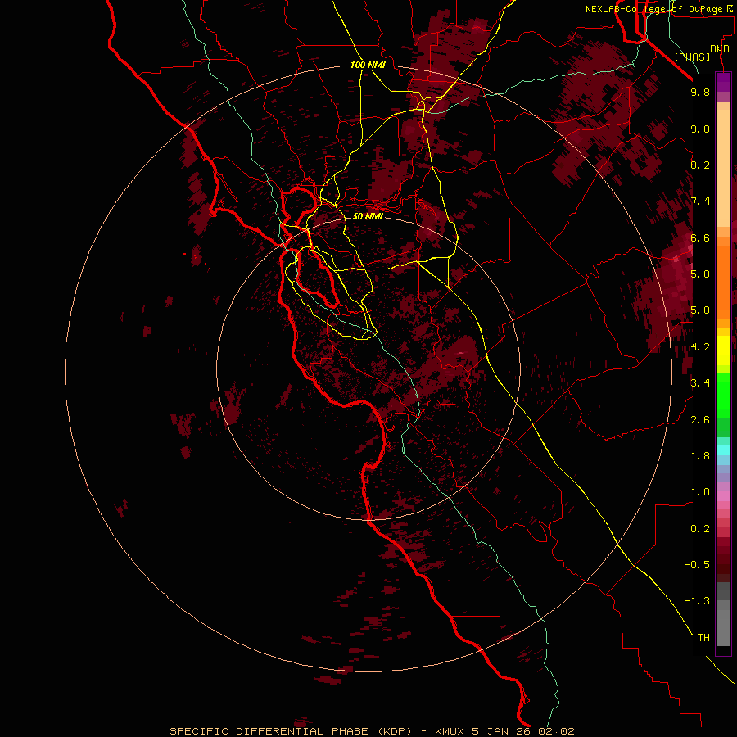Click the [PHAS] units label

pyautogui.click(x=692, y=57)
